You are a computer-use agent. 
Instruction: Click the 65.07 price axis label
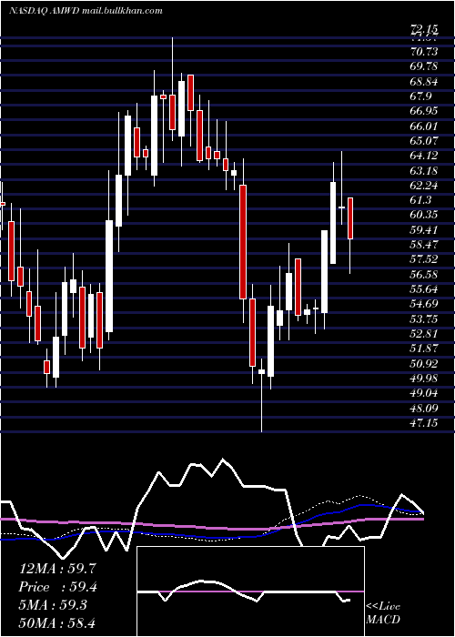(x=424, y=140)
